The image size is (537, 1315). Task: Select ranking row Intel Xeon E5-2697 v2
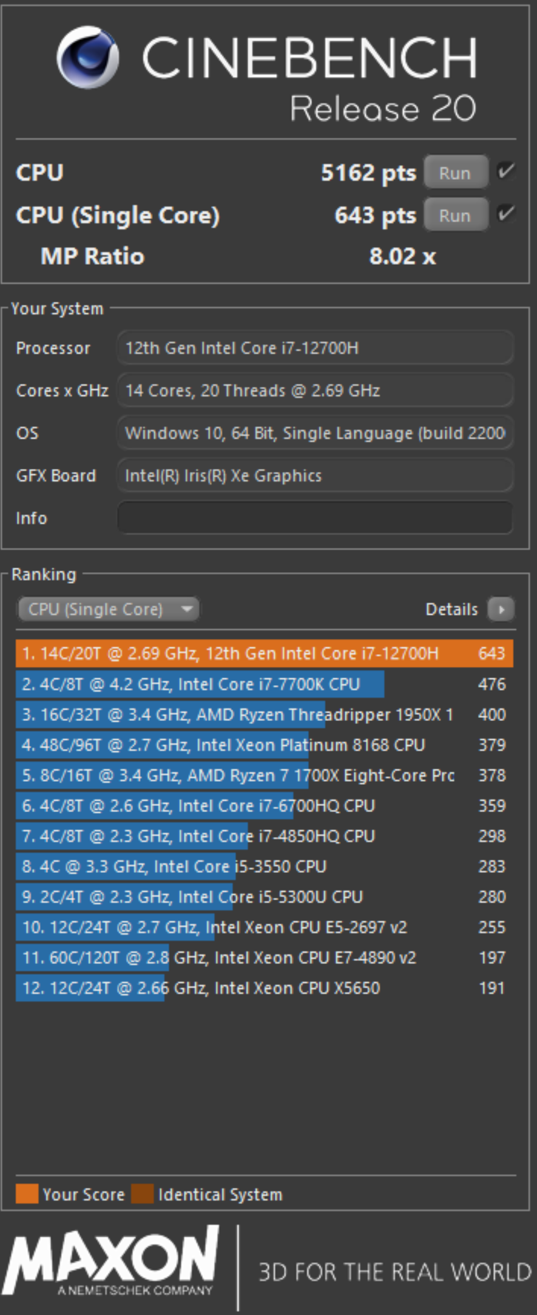point(265,927)
